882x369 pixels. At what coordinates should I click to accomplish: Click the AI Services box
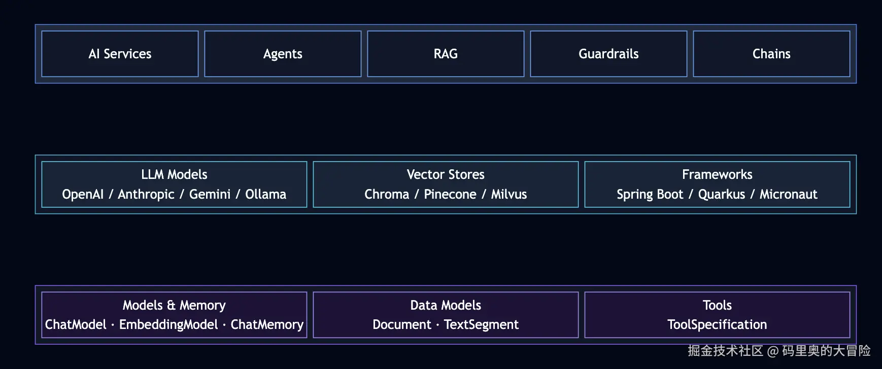click(120, 54)
